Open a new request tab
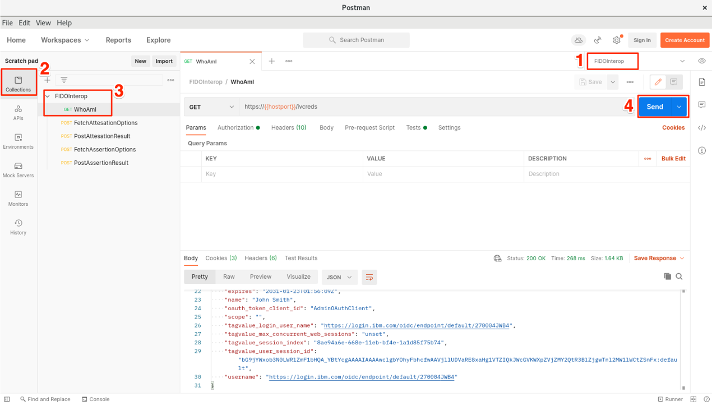Screen dimensions: 712x405 pyautogui.click(x=271, y=61)
